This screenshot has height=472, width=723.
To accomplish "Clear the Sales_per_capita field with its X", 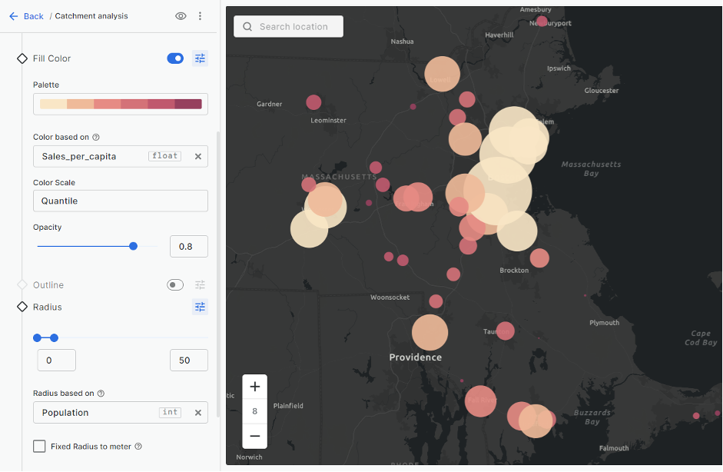I will pyautogui.click(x=197, y=155).
